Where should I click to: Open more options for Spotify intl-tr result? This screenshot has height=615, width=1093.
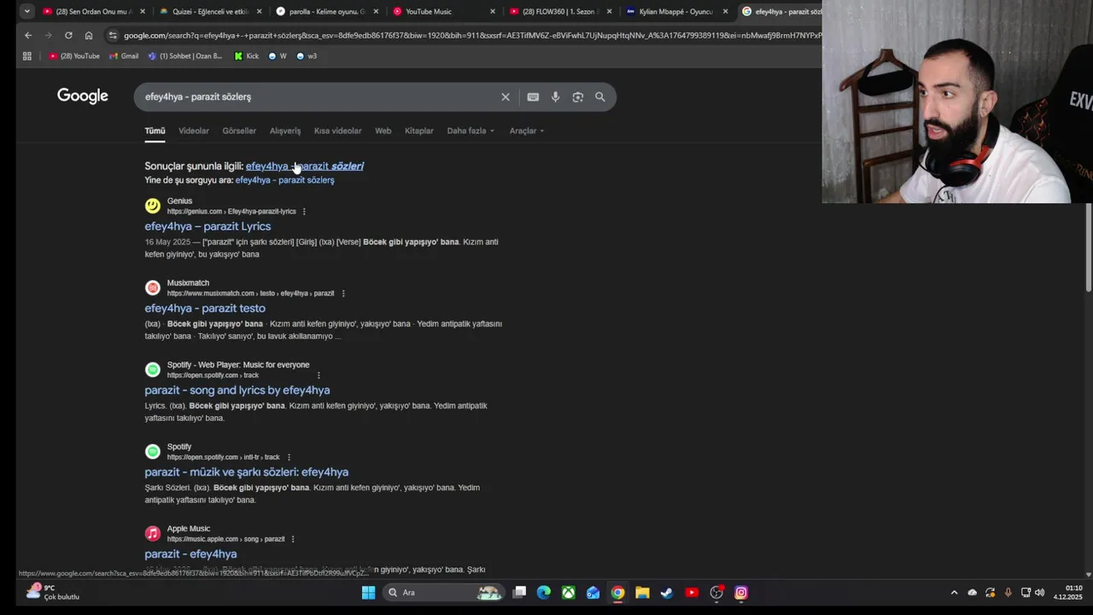pyautogui.click(x=289, y=458)
